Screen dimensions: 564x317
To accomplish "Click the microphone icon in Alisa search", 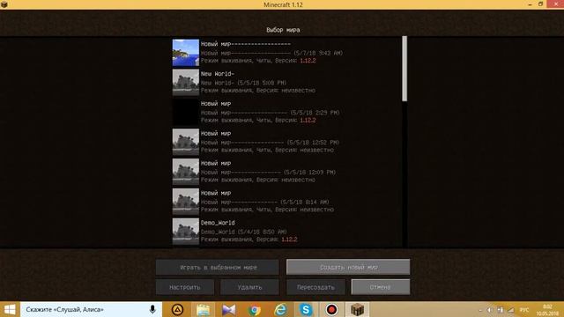I will pyautogui.click(x=152, y=309).
